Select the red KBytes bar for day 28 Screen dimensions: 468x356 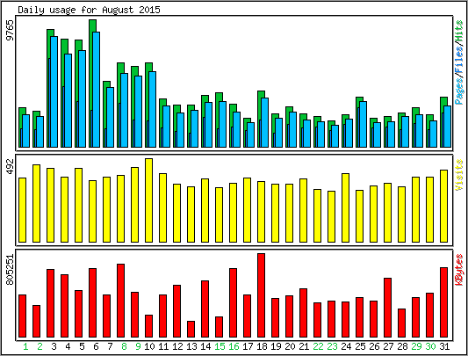tap(402, 323)
